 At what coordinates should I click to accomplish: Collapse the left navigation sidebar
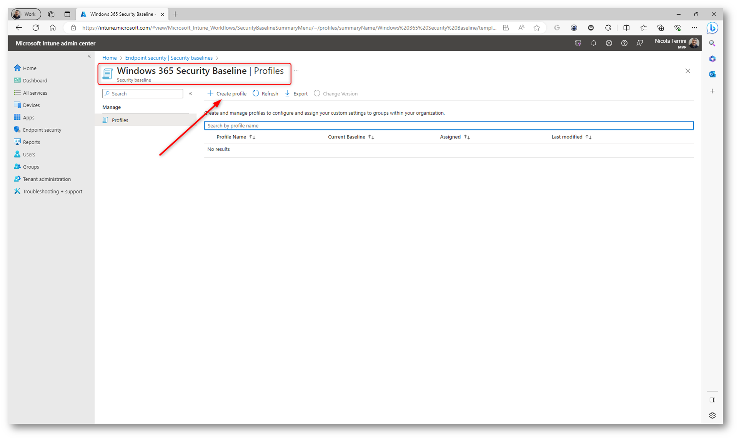[89, 56]
